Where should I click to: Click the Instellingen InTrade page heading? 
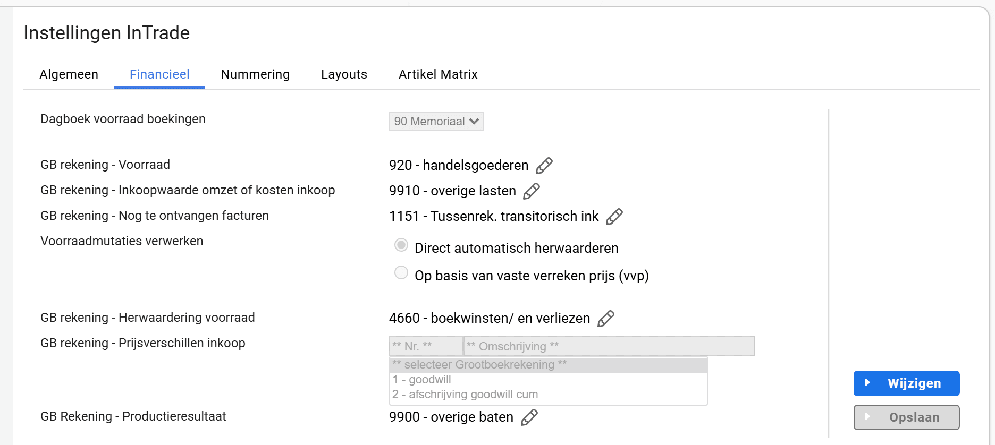click(x=107, y=33)
